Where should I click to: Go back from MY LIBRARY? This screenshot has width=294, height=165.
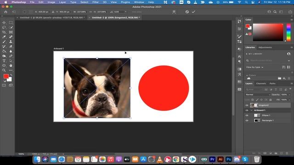pyautogui.click(x=247, y=54)
